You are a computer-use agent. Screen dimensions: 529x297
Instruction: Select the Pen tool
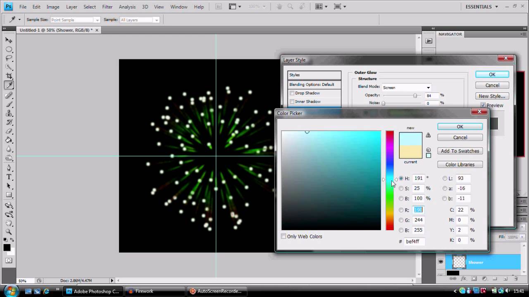click(x=9, y=168)
